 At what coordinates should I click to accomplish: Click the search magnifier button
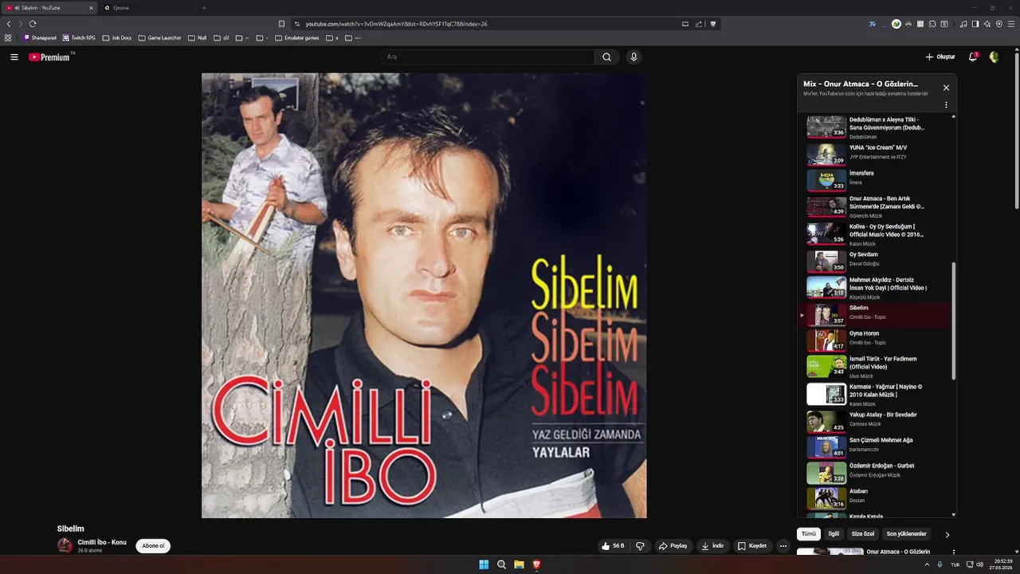[x=606, y=57]
